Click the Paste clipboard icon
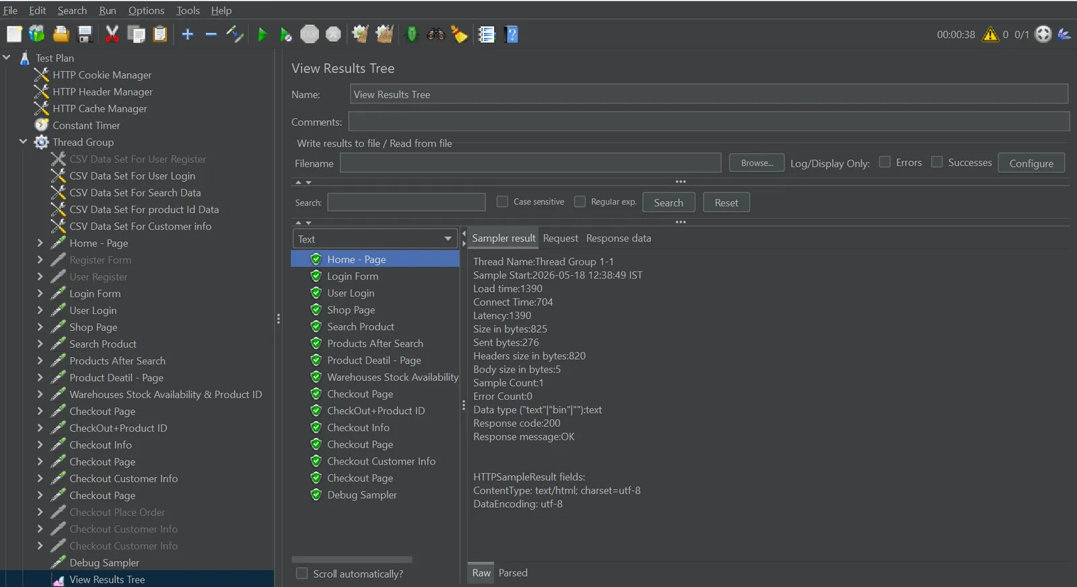This screenshot has width=1077, height=587. coord(160,34)
